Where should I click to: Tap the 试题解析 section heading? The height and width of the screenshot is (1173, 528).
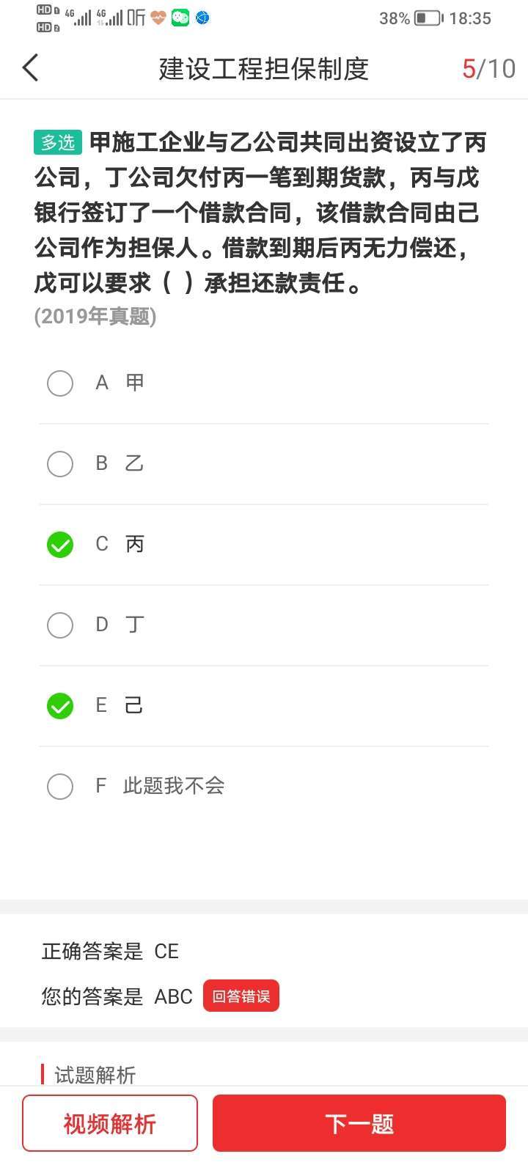pos(95,1075)
